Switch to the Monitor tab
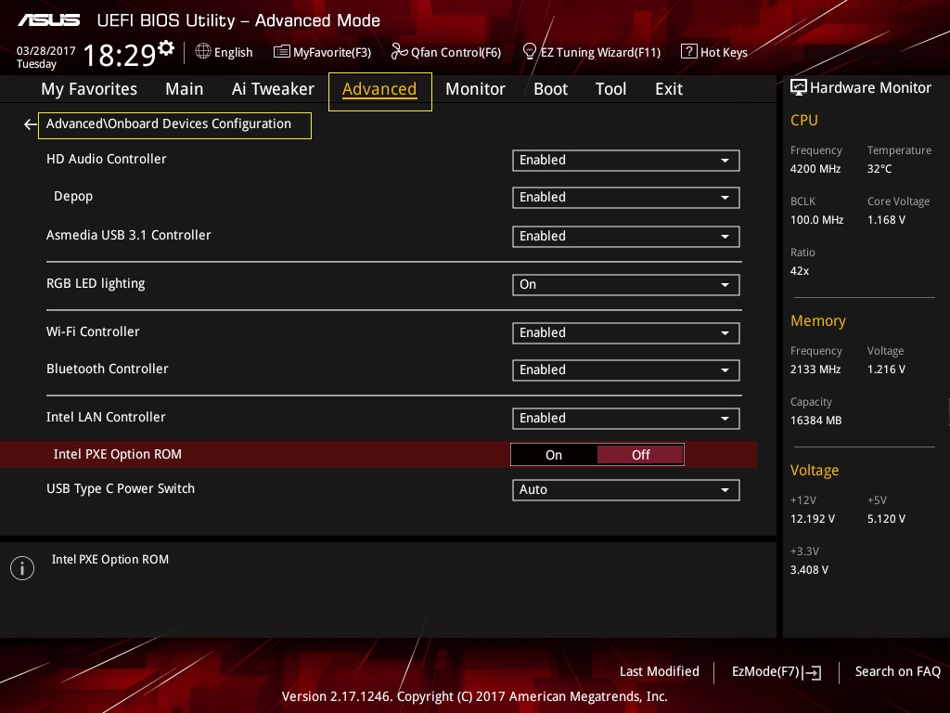950x713 pixels. pyautogui.click(x=475, y=89)
